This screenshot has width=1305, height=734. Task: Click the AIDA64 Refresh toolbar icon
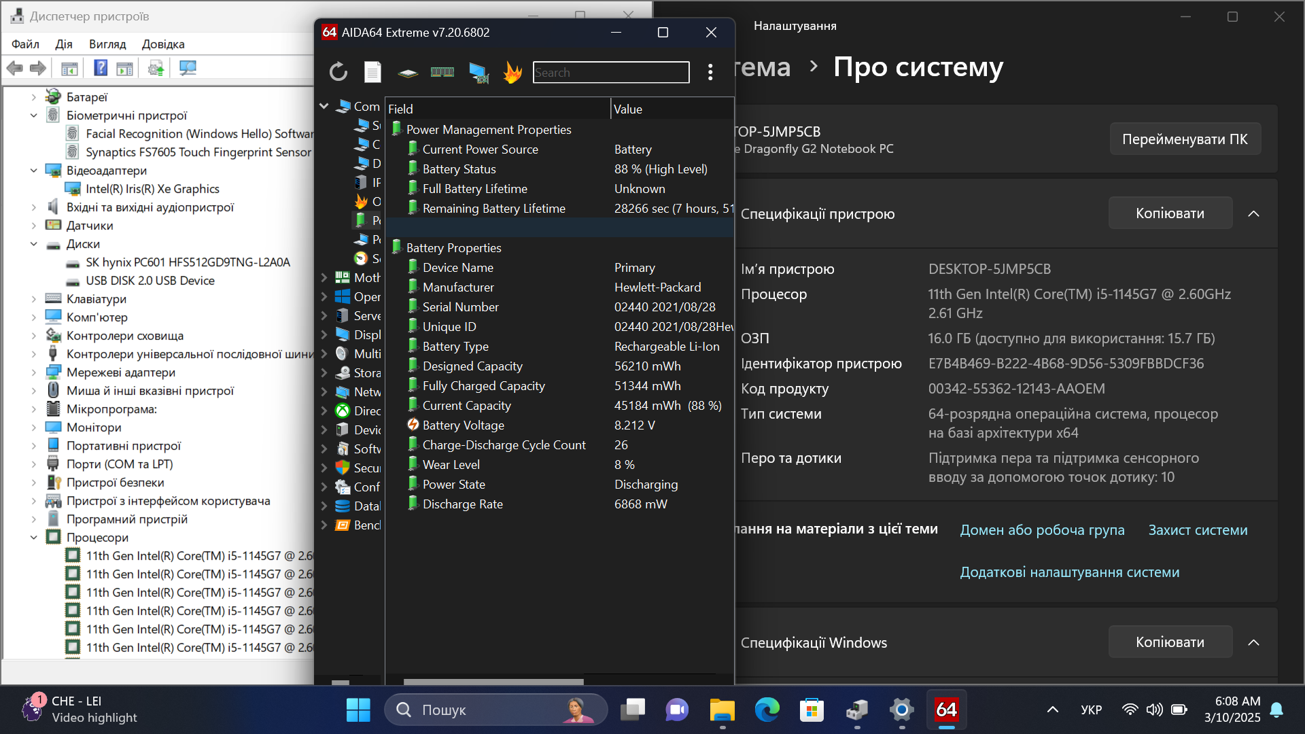point(338,72)
